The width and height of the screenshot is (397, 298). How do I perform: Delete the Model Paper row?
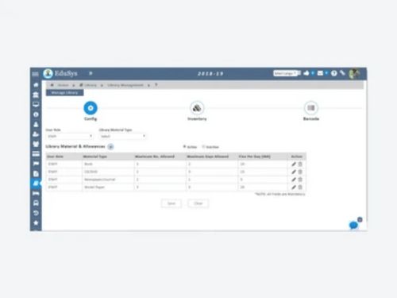click(x=300, y=188)
